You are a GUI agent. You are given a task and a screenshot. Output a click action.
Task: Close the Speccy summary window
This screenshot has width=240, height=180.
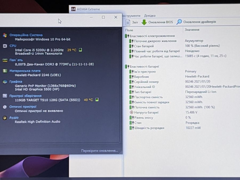[x=116, y=17]
